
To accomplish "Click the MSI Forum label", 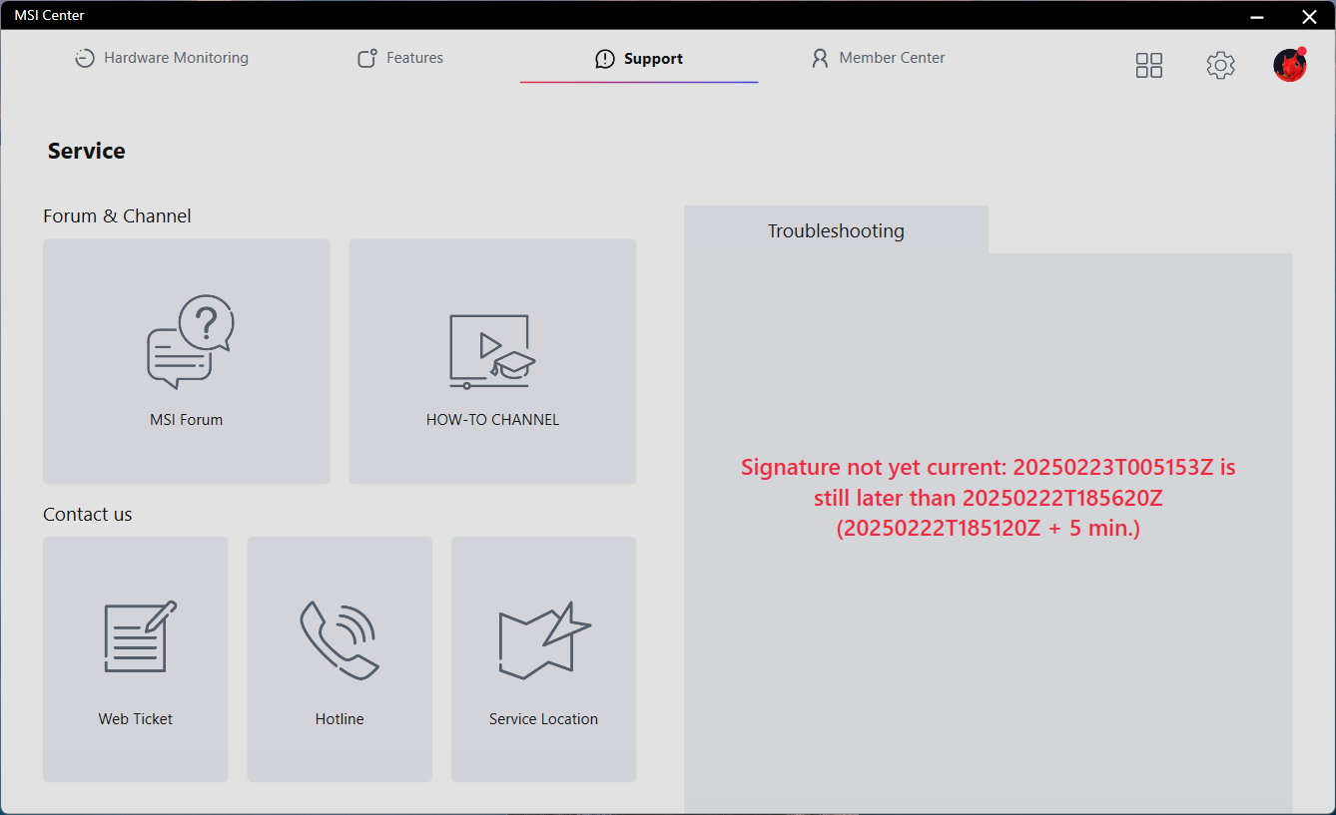I will coord(187,420).
